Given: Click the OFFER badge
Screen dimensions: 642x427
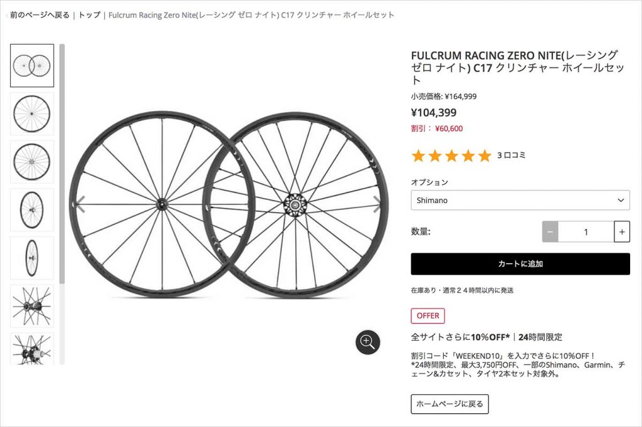Looking at the screenshot, I should [x=427, y=315].
